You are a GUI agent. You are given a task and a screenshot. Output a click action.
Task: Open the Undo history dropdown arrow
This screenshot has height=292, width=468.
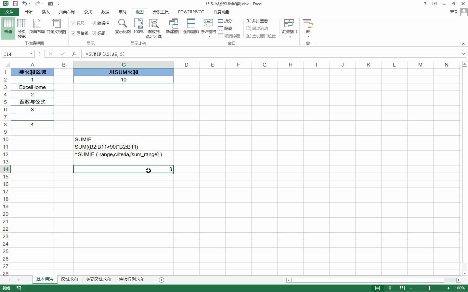click(x=30, y=4)
